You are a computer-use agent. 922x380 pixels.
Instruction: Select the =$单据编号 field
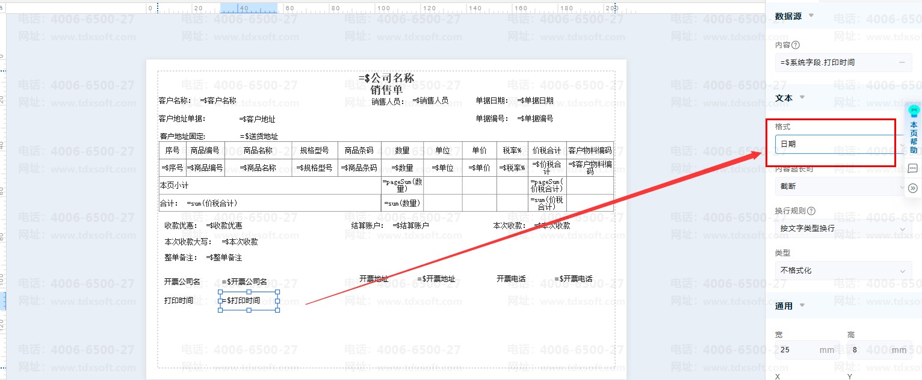pyautogui.click(x=535, y=118)
